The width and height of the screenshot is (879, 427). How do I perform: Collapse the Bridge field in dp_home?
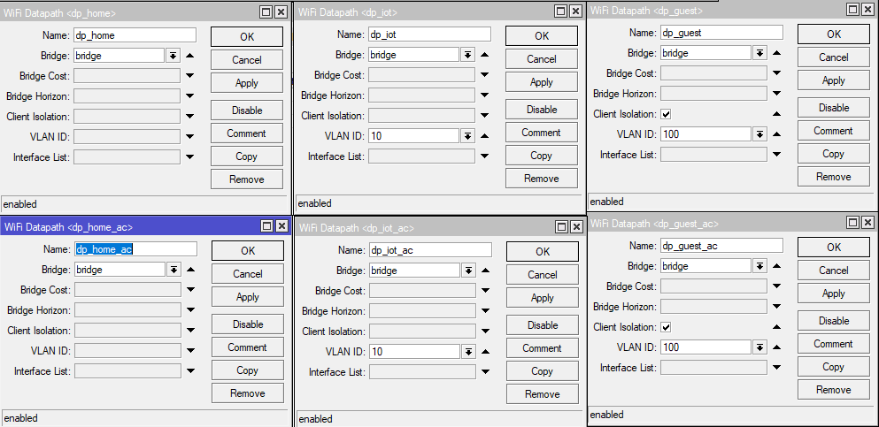click(189, 56)
